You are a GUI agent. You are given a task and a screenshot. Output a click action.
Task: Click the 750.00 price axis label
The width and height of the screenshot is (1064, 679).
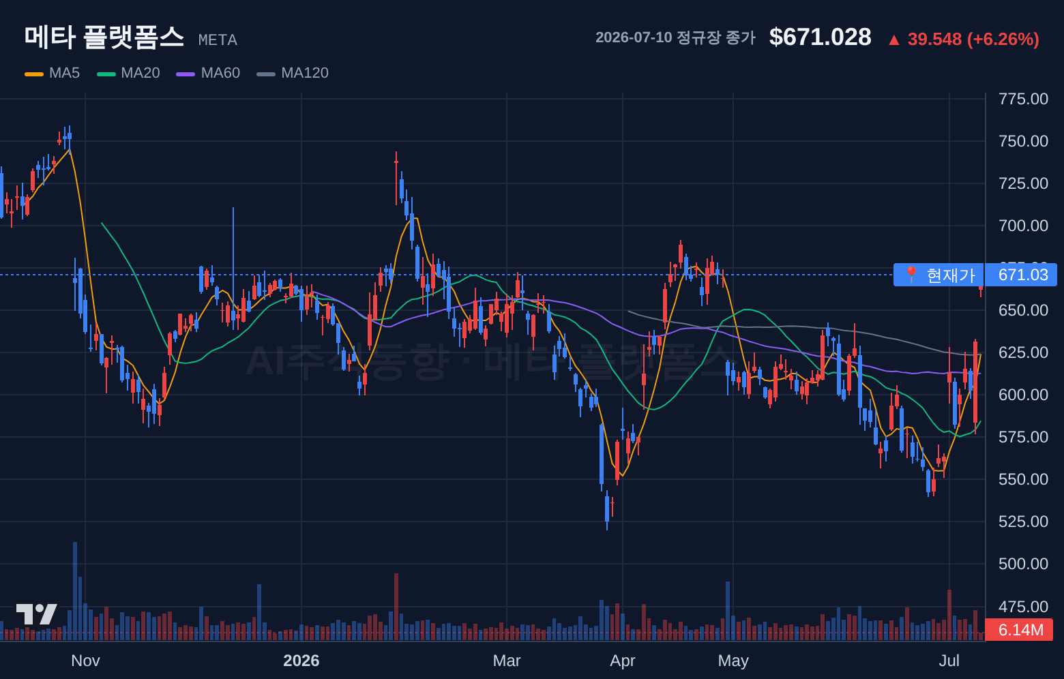(1023, 141)
